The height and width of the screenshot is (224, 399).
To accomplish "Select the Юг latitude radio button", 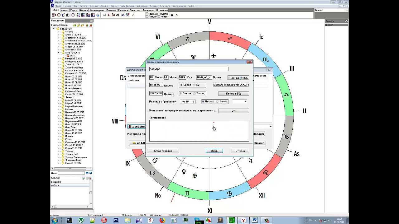I will (194, 85).
